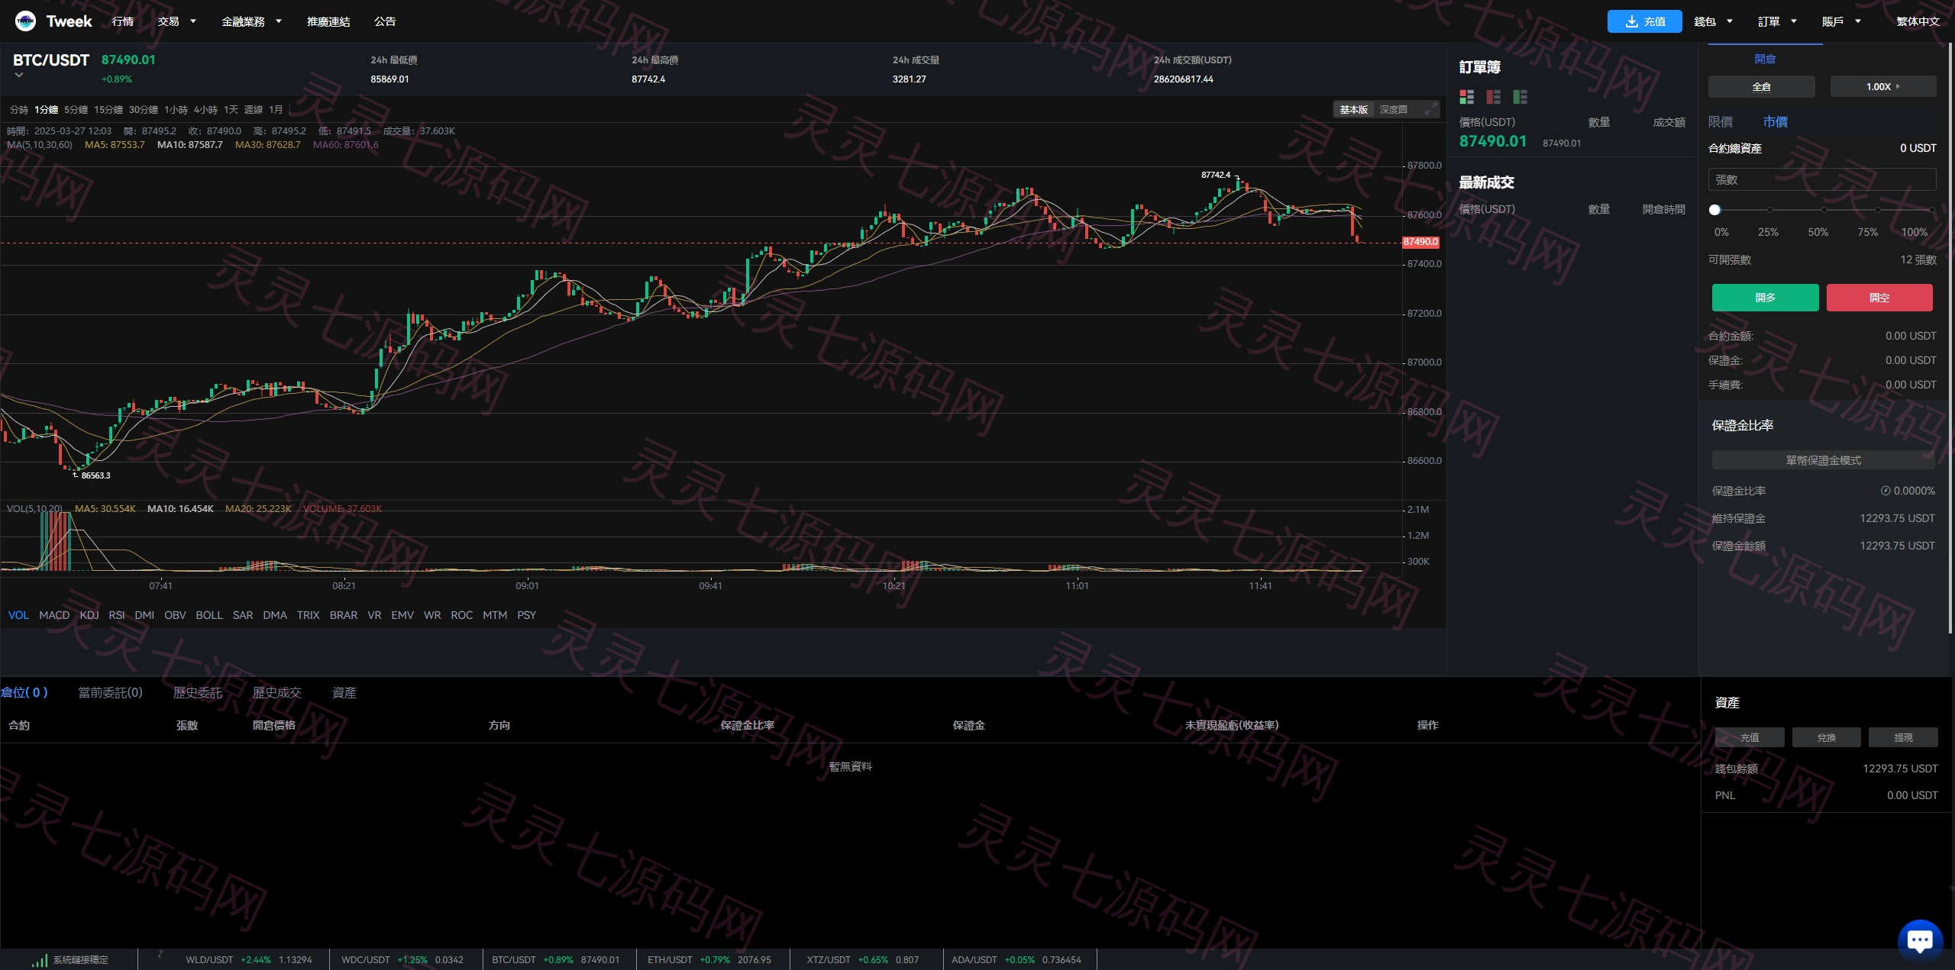1955x970 pixels.
Task: Click the red 開空 open short button
Action: pos(1879,298)
